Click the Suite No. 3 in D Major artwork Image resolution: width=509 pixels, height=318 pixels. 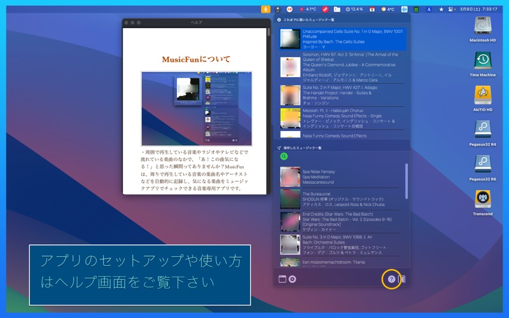[290, 245]
